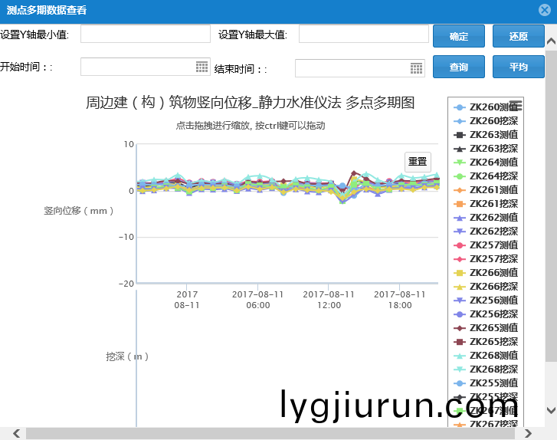Click the 查询 query button
557x440 pixels.
coord(459,67)
